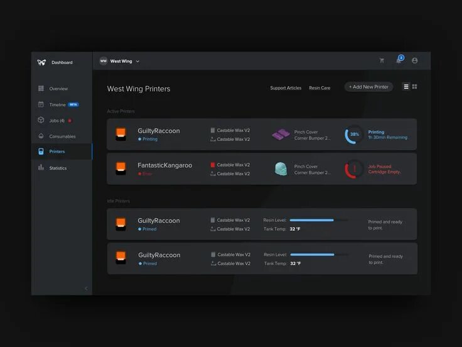Image resolution: width=462 pixels, height=347 pixels.
Task: Click the red error progress ring
Action: pyautogui.click(x=354, y=169)
